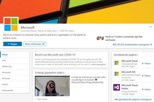Open the three-dot more options menu

coord(151,27)
